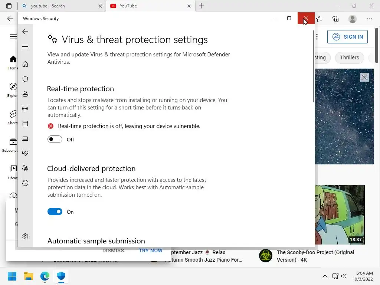Turn on Real-time protection toggle
This screenshot has width=380, height=285.
tap(55, 140)
